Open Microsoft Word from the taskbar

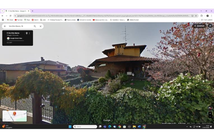point(139,127)
